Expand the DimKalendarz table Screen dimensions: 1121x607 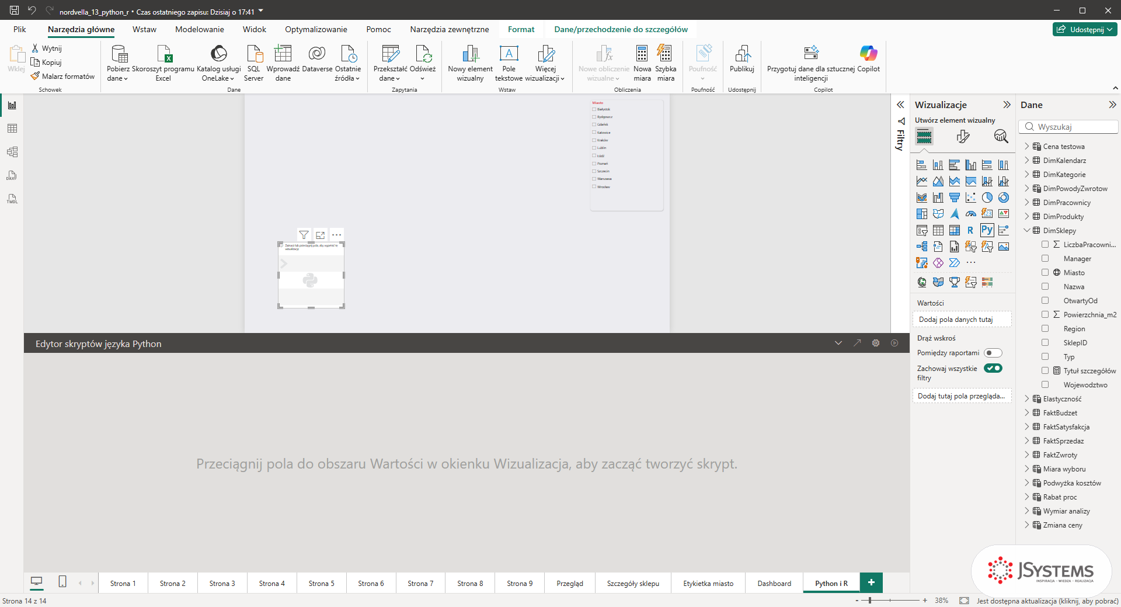pyautogui.click(x=1027, y=160)
